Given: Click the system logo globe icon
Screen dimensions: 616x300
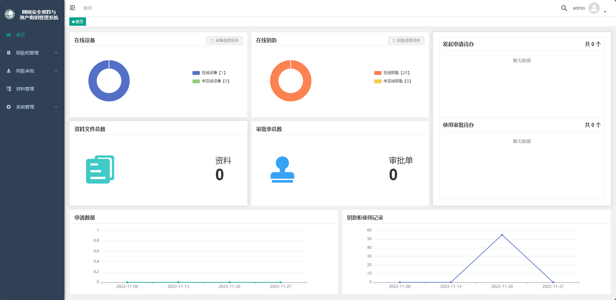Looking at the screenshot, I should coord(10,14).
